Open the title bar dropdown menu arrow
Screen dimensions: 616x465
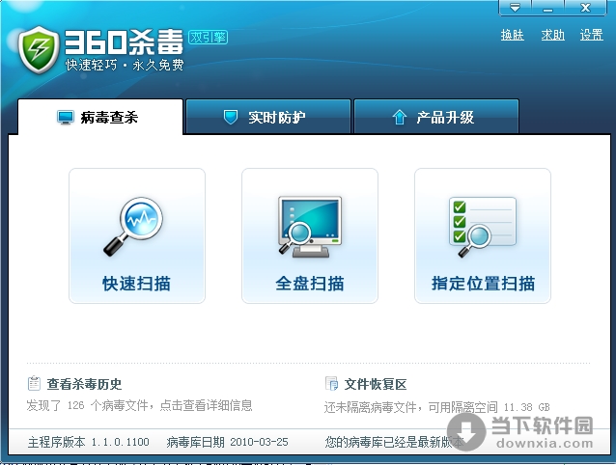point(515,8)
